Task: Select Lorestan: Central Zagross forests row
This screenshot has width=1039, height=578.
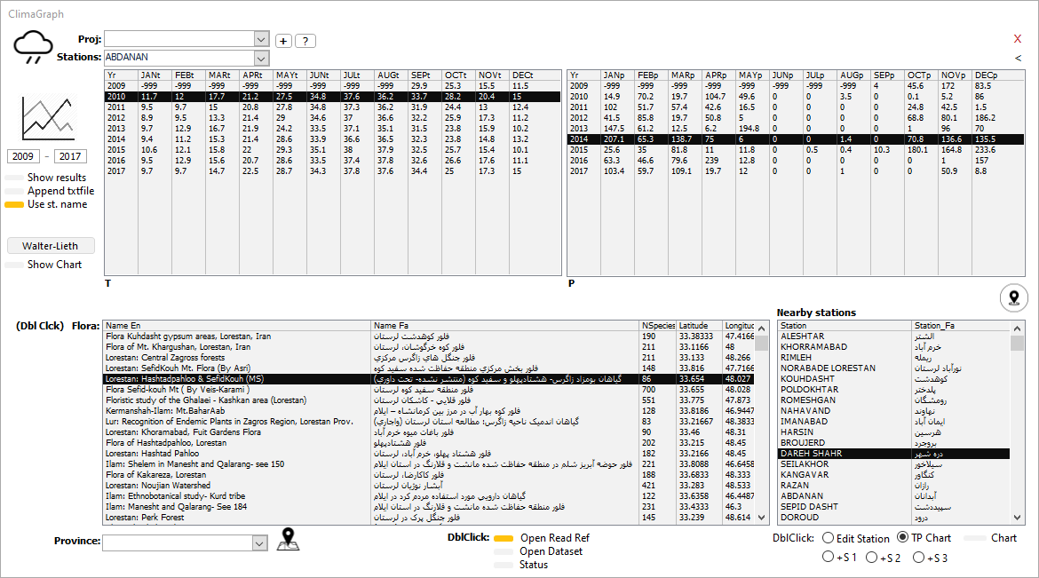Action: tap(430, 358)
